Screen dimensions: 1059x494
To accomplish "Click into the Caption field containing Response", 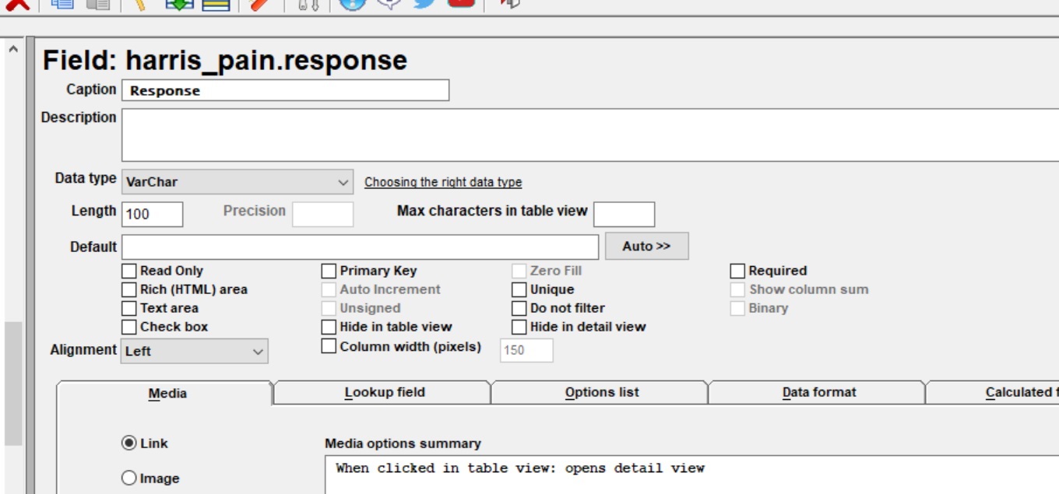I will coord(285,90).
